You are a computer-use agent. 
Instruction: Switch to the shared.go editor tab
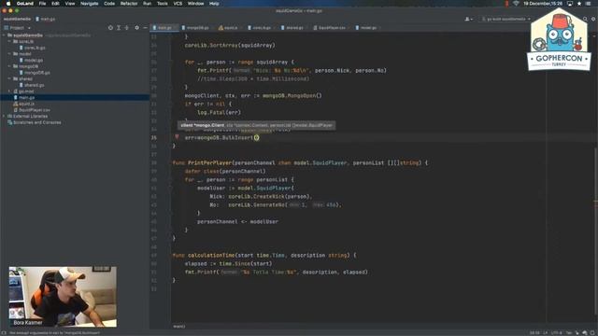pyautogui.click(x=294, y=28)
